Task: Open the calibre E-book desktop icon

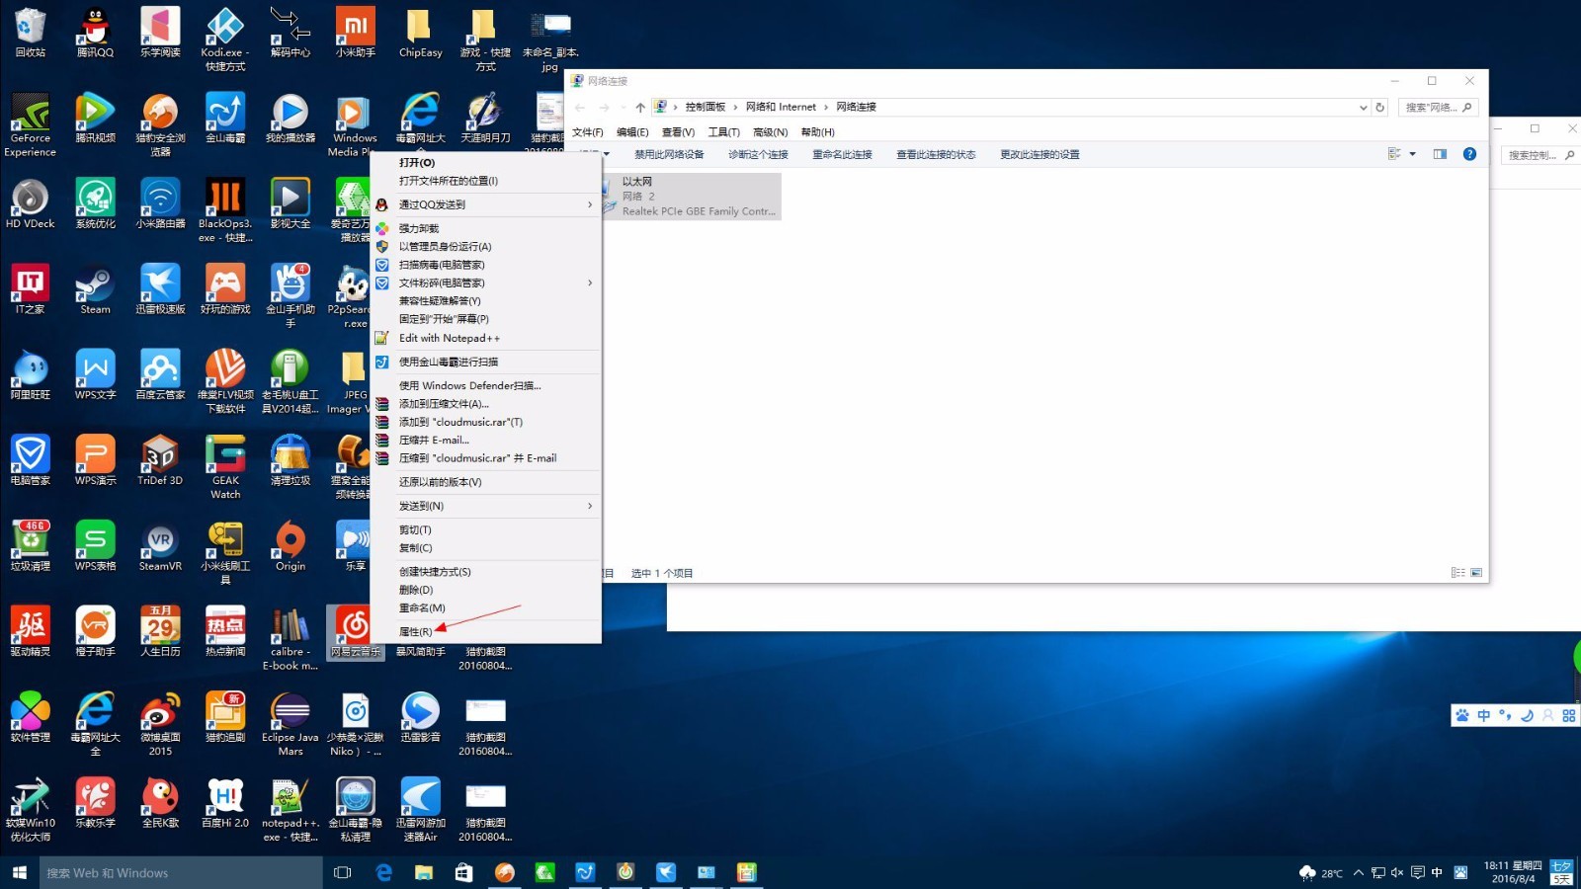Action: tap(291, 639)
